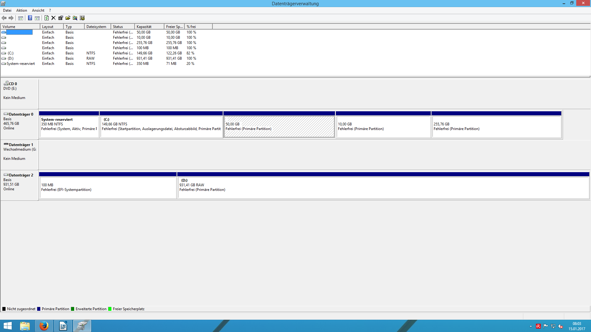The width and height of the screenshot is (591, 332).
Task: Click the 82 % free cell
Action: pyautogui.click(x=190, y=53)
